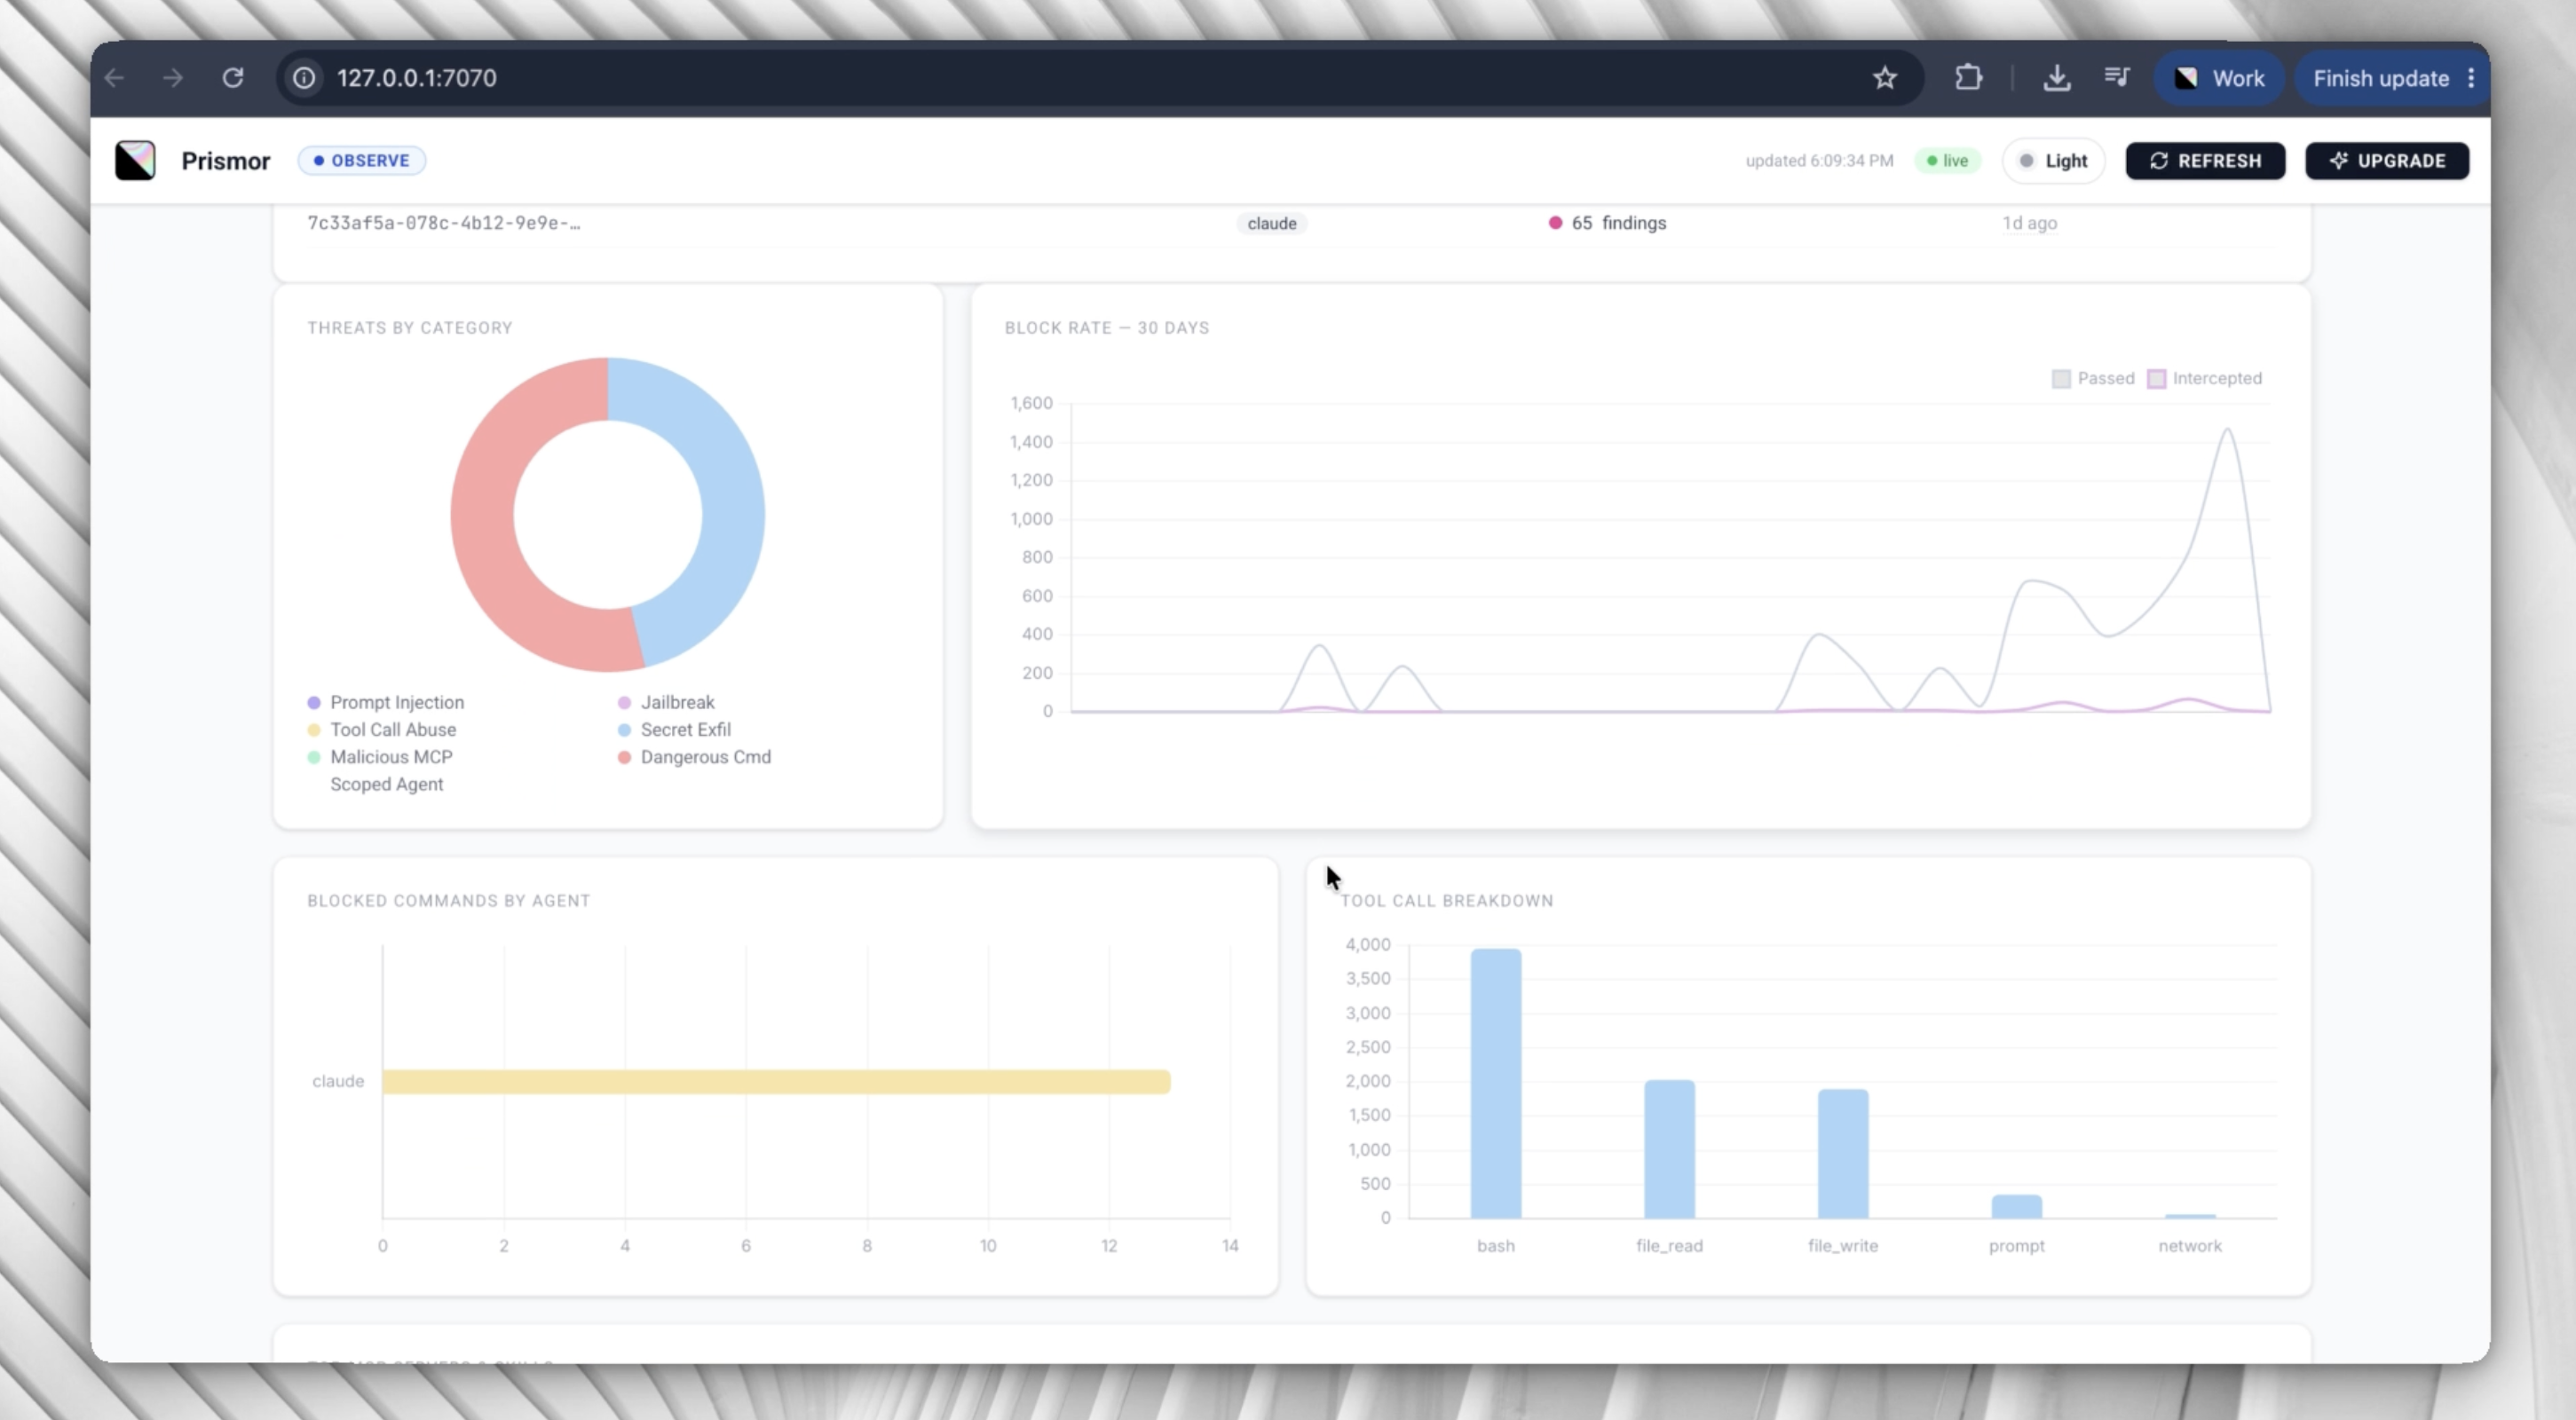Open the media controls icon in browser toolbar

2116,77
